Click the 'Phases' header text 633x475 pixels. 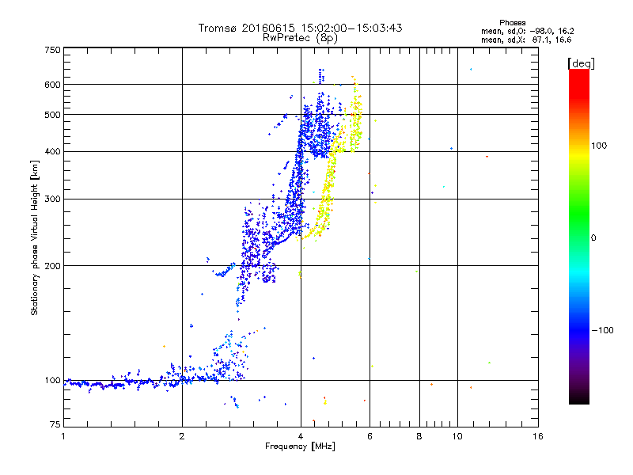[x=512, y=23]
